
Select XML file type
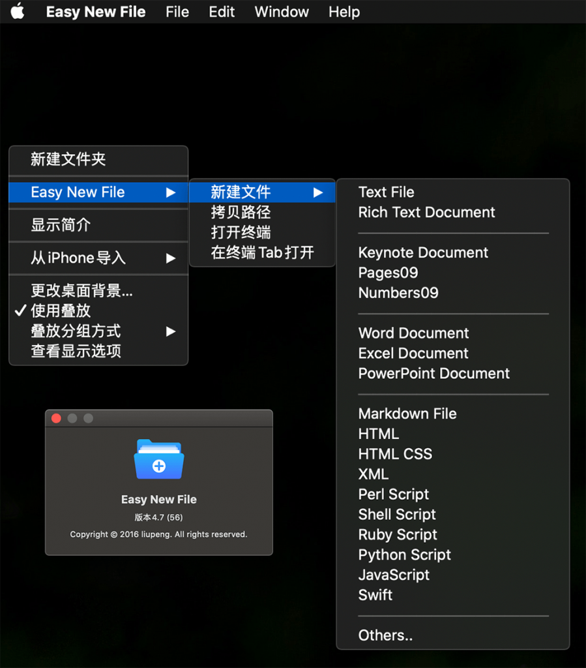pos(453,474)
